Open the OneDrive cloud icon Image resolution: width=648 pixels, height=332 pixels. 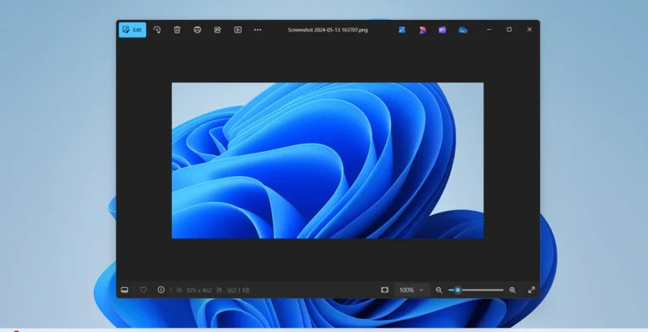point(464,30)
